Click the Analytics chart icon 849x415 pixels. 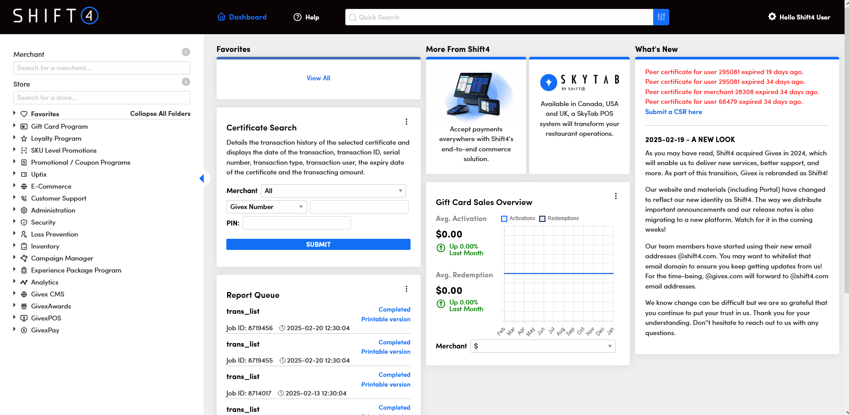(24, 282)
